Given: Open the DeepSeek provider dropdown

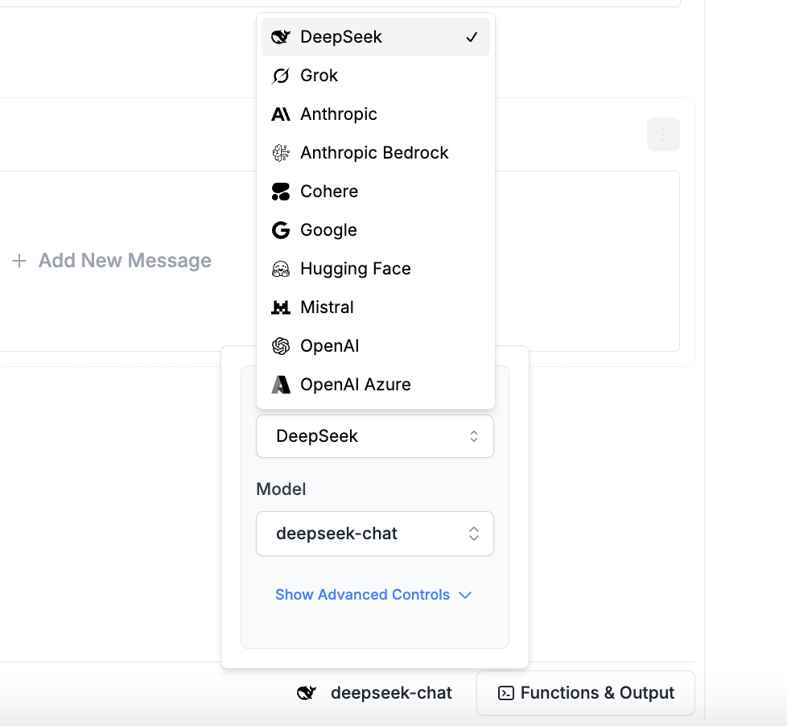Looking at the screenshot, I should coord(374,435).
